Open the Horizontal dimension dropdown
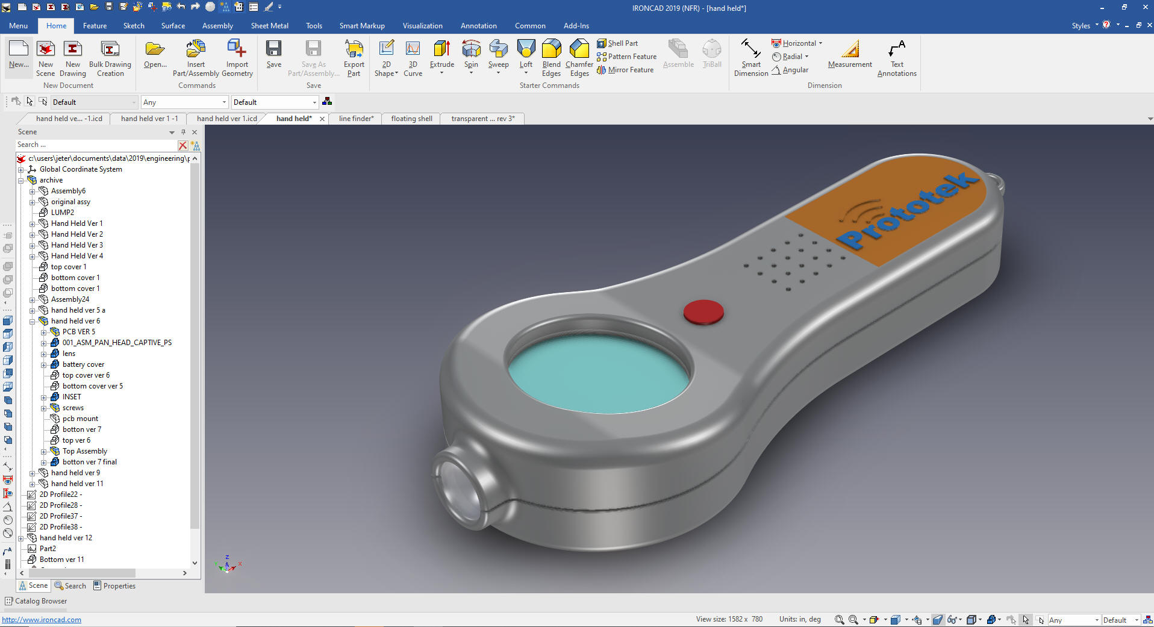1154x627 pixels. coord(820,43)
